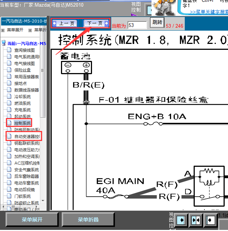Click the page number input showing 53
This screenshot has height=231, width=228.
tap(137, 25)
